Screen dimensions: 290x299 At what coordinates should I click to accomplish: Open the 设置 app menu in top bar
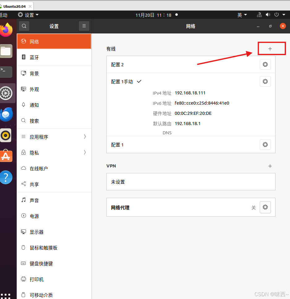point(28,15)
